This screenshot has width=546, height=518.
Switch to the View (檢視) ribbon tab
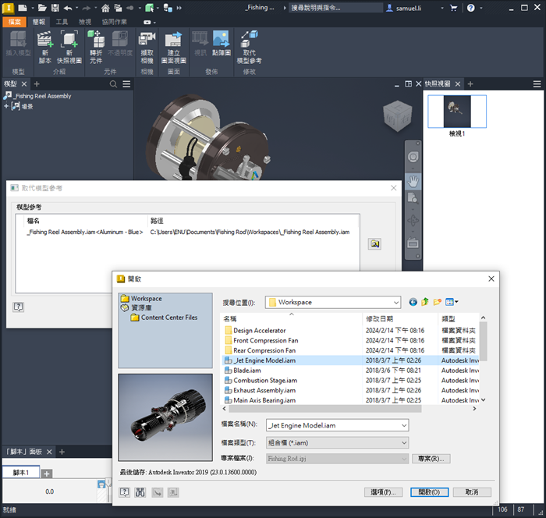pyautogui.click(x=85, y=22)
